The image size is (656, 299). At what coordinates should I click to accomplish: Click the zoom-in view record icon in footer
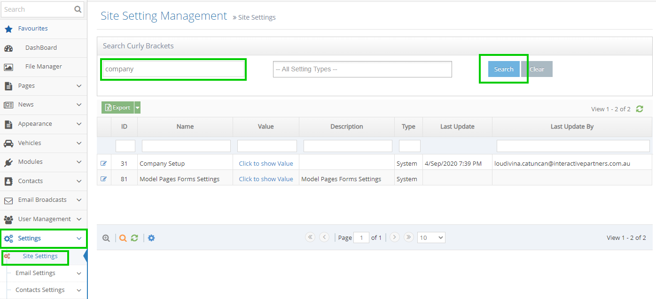click(106, 238)
